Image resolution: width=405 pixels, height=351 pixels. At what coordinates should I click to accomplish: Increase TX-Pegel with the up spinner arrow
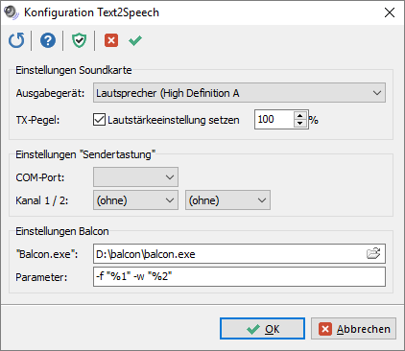click(300, 115)
